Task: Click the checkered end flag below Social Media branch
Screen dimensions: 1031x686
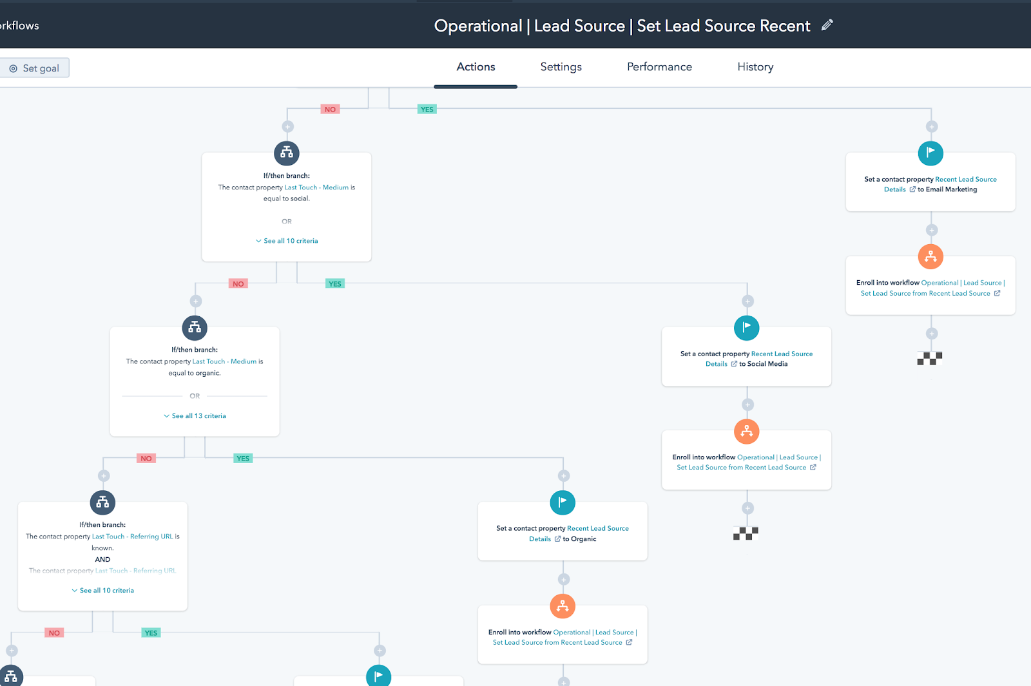Action: [x=746, y=533]
